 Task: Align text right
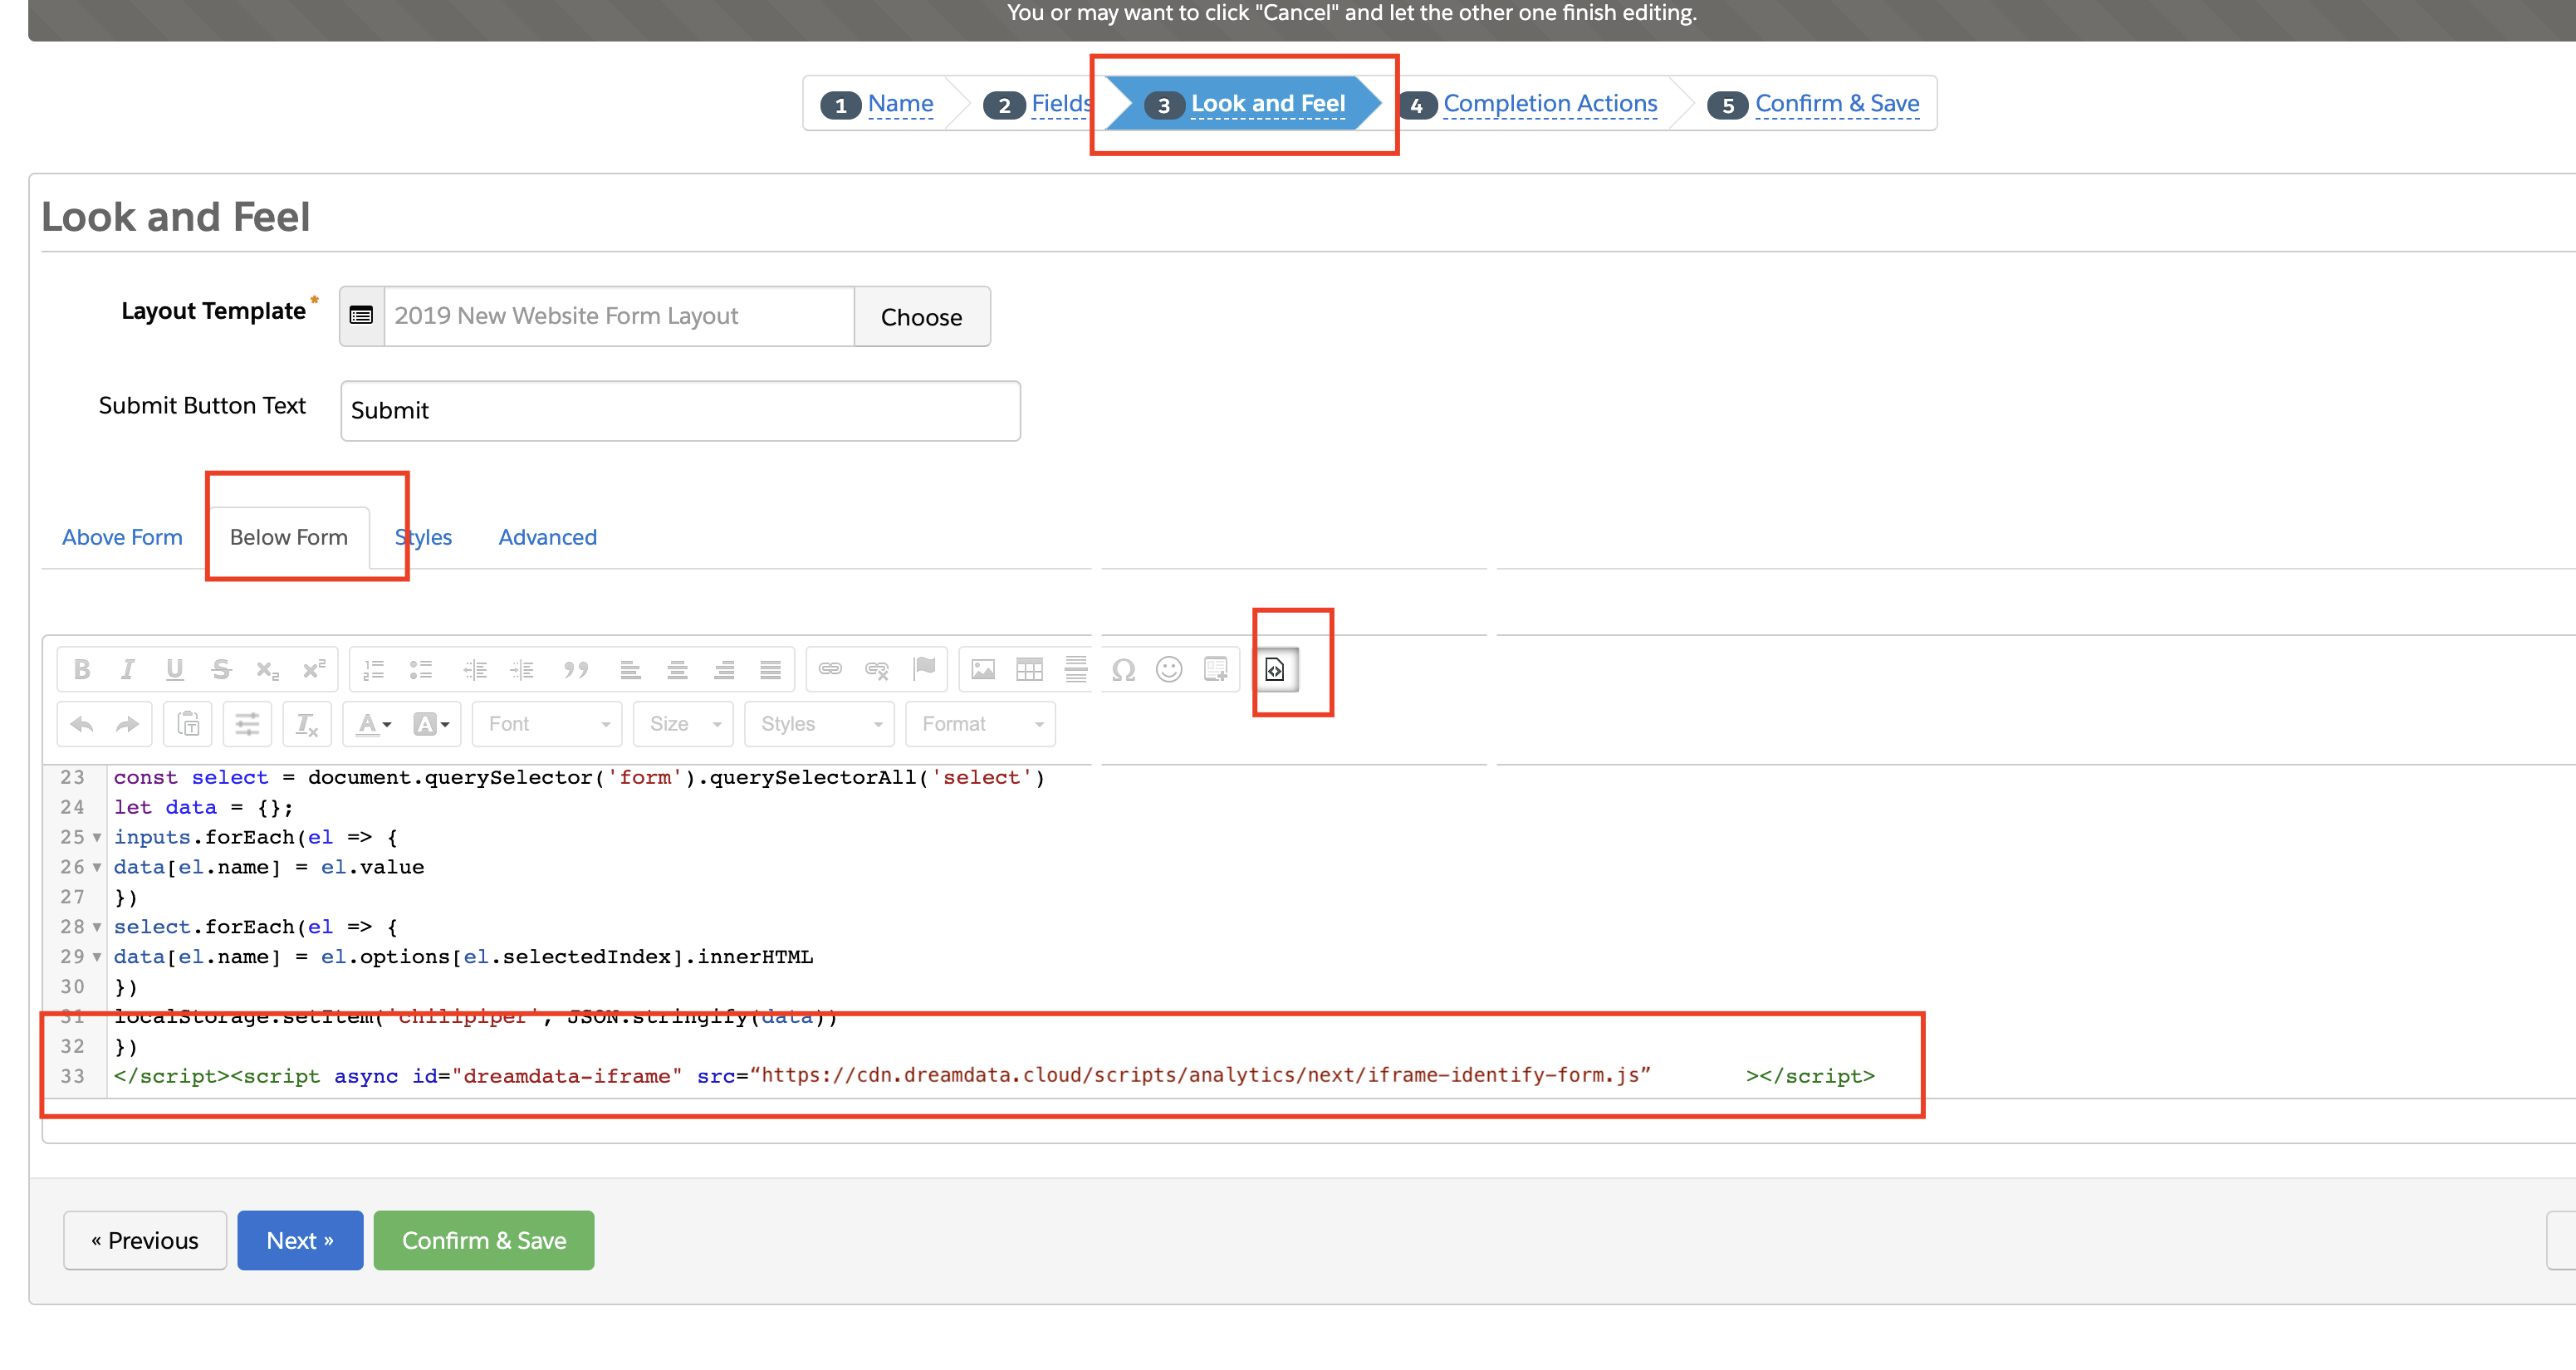click(724, 669)
